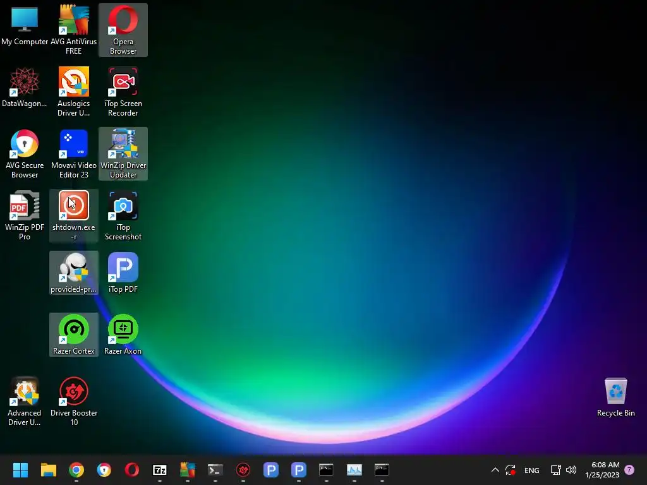Select Driver Booster 10 desktop shortcut
The width and height of the screenshot is (647, 485).
(x=73, y=401)
